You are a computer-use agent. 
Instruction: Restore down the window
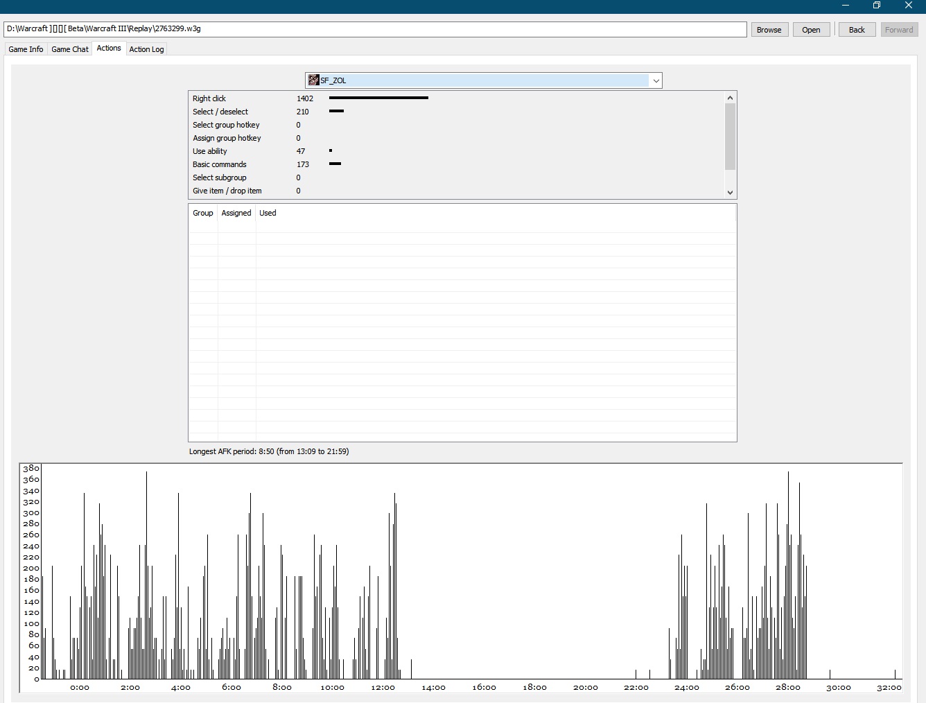(877, 6)
